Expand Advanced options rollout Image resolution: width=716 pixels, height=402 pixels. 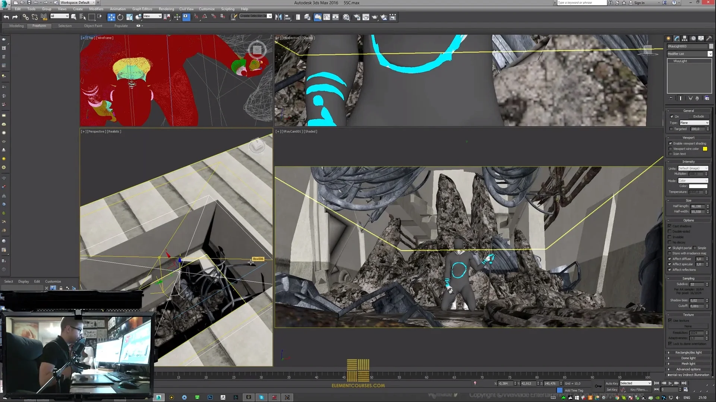(688, 369)
